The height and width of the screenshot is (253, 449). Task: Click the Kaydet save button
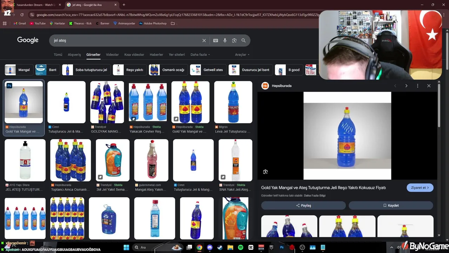(x=391, y=206)
